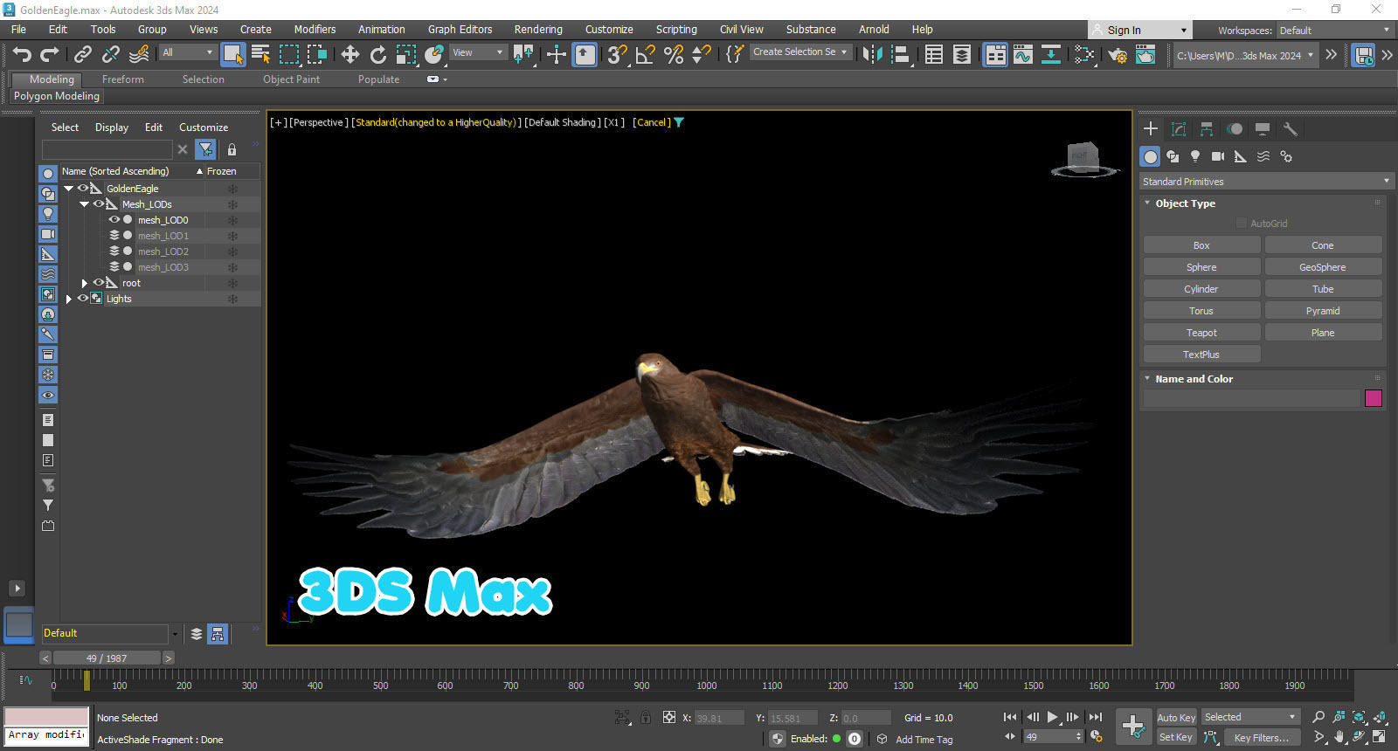Select the Space Warps category icon
This screenshot has width=1398, height=751.
(1263, 156)
